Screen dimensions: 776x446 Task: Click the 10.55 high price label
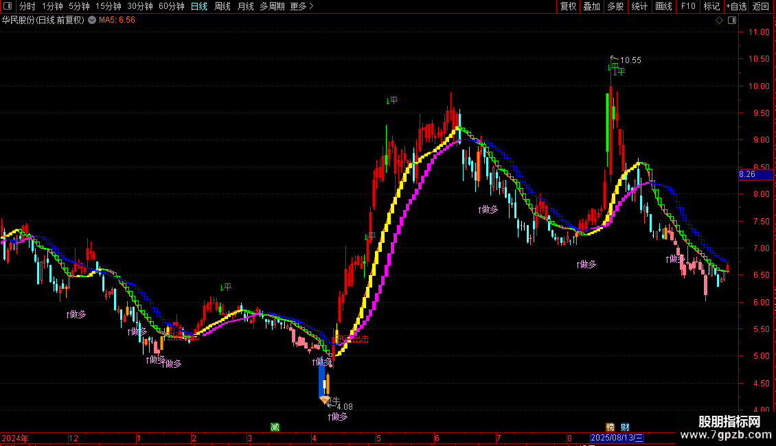[630, 60]
